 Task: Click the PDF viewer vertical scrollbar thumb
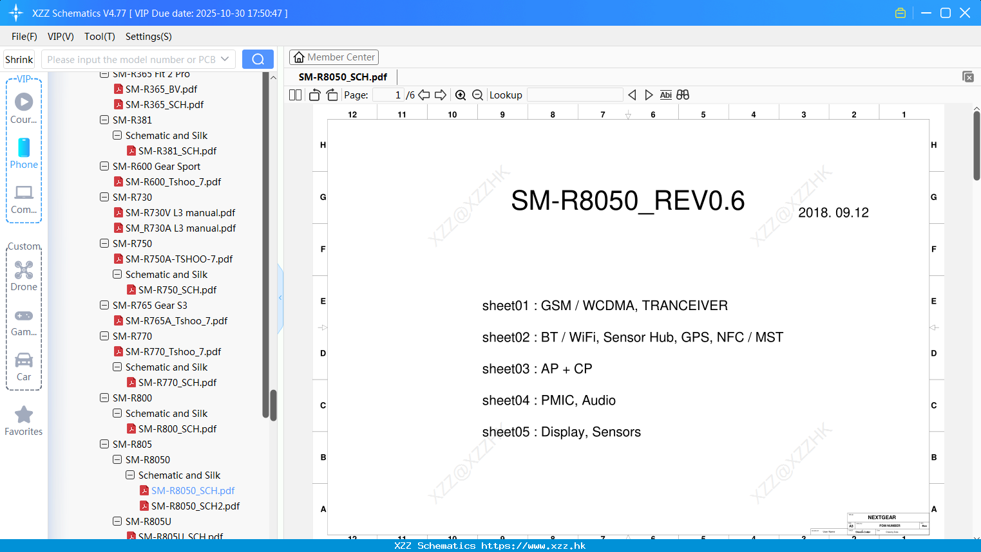coord(976,146)
